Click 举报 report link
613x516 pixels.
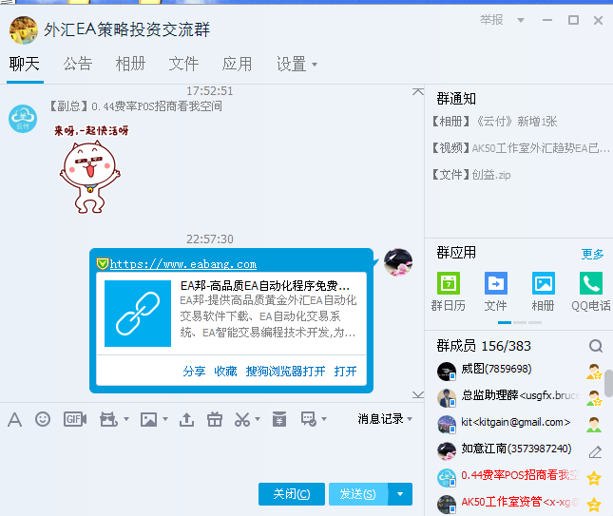491,20
